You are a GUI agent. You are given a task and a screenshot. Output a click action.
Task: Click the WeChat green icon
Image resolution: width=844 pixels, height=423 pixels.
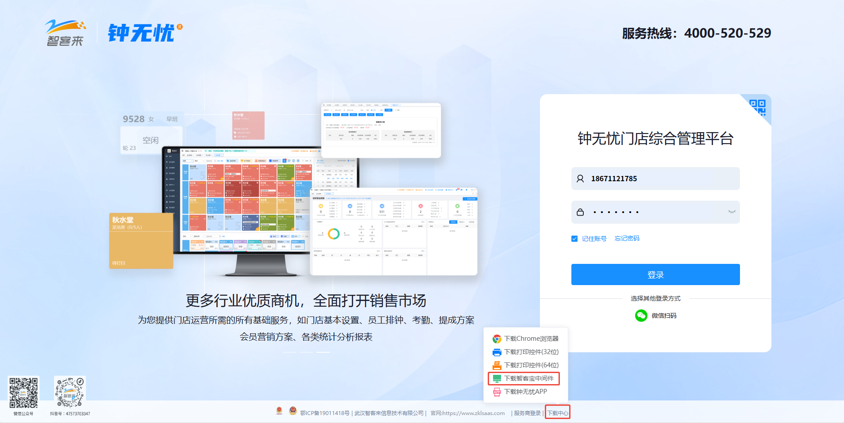pyautogui.click(x=641, y=316)
